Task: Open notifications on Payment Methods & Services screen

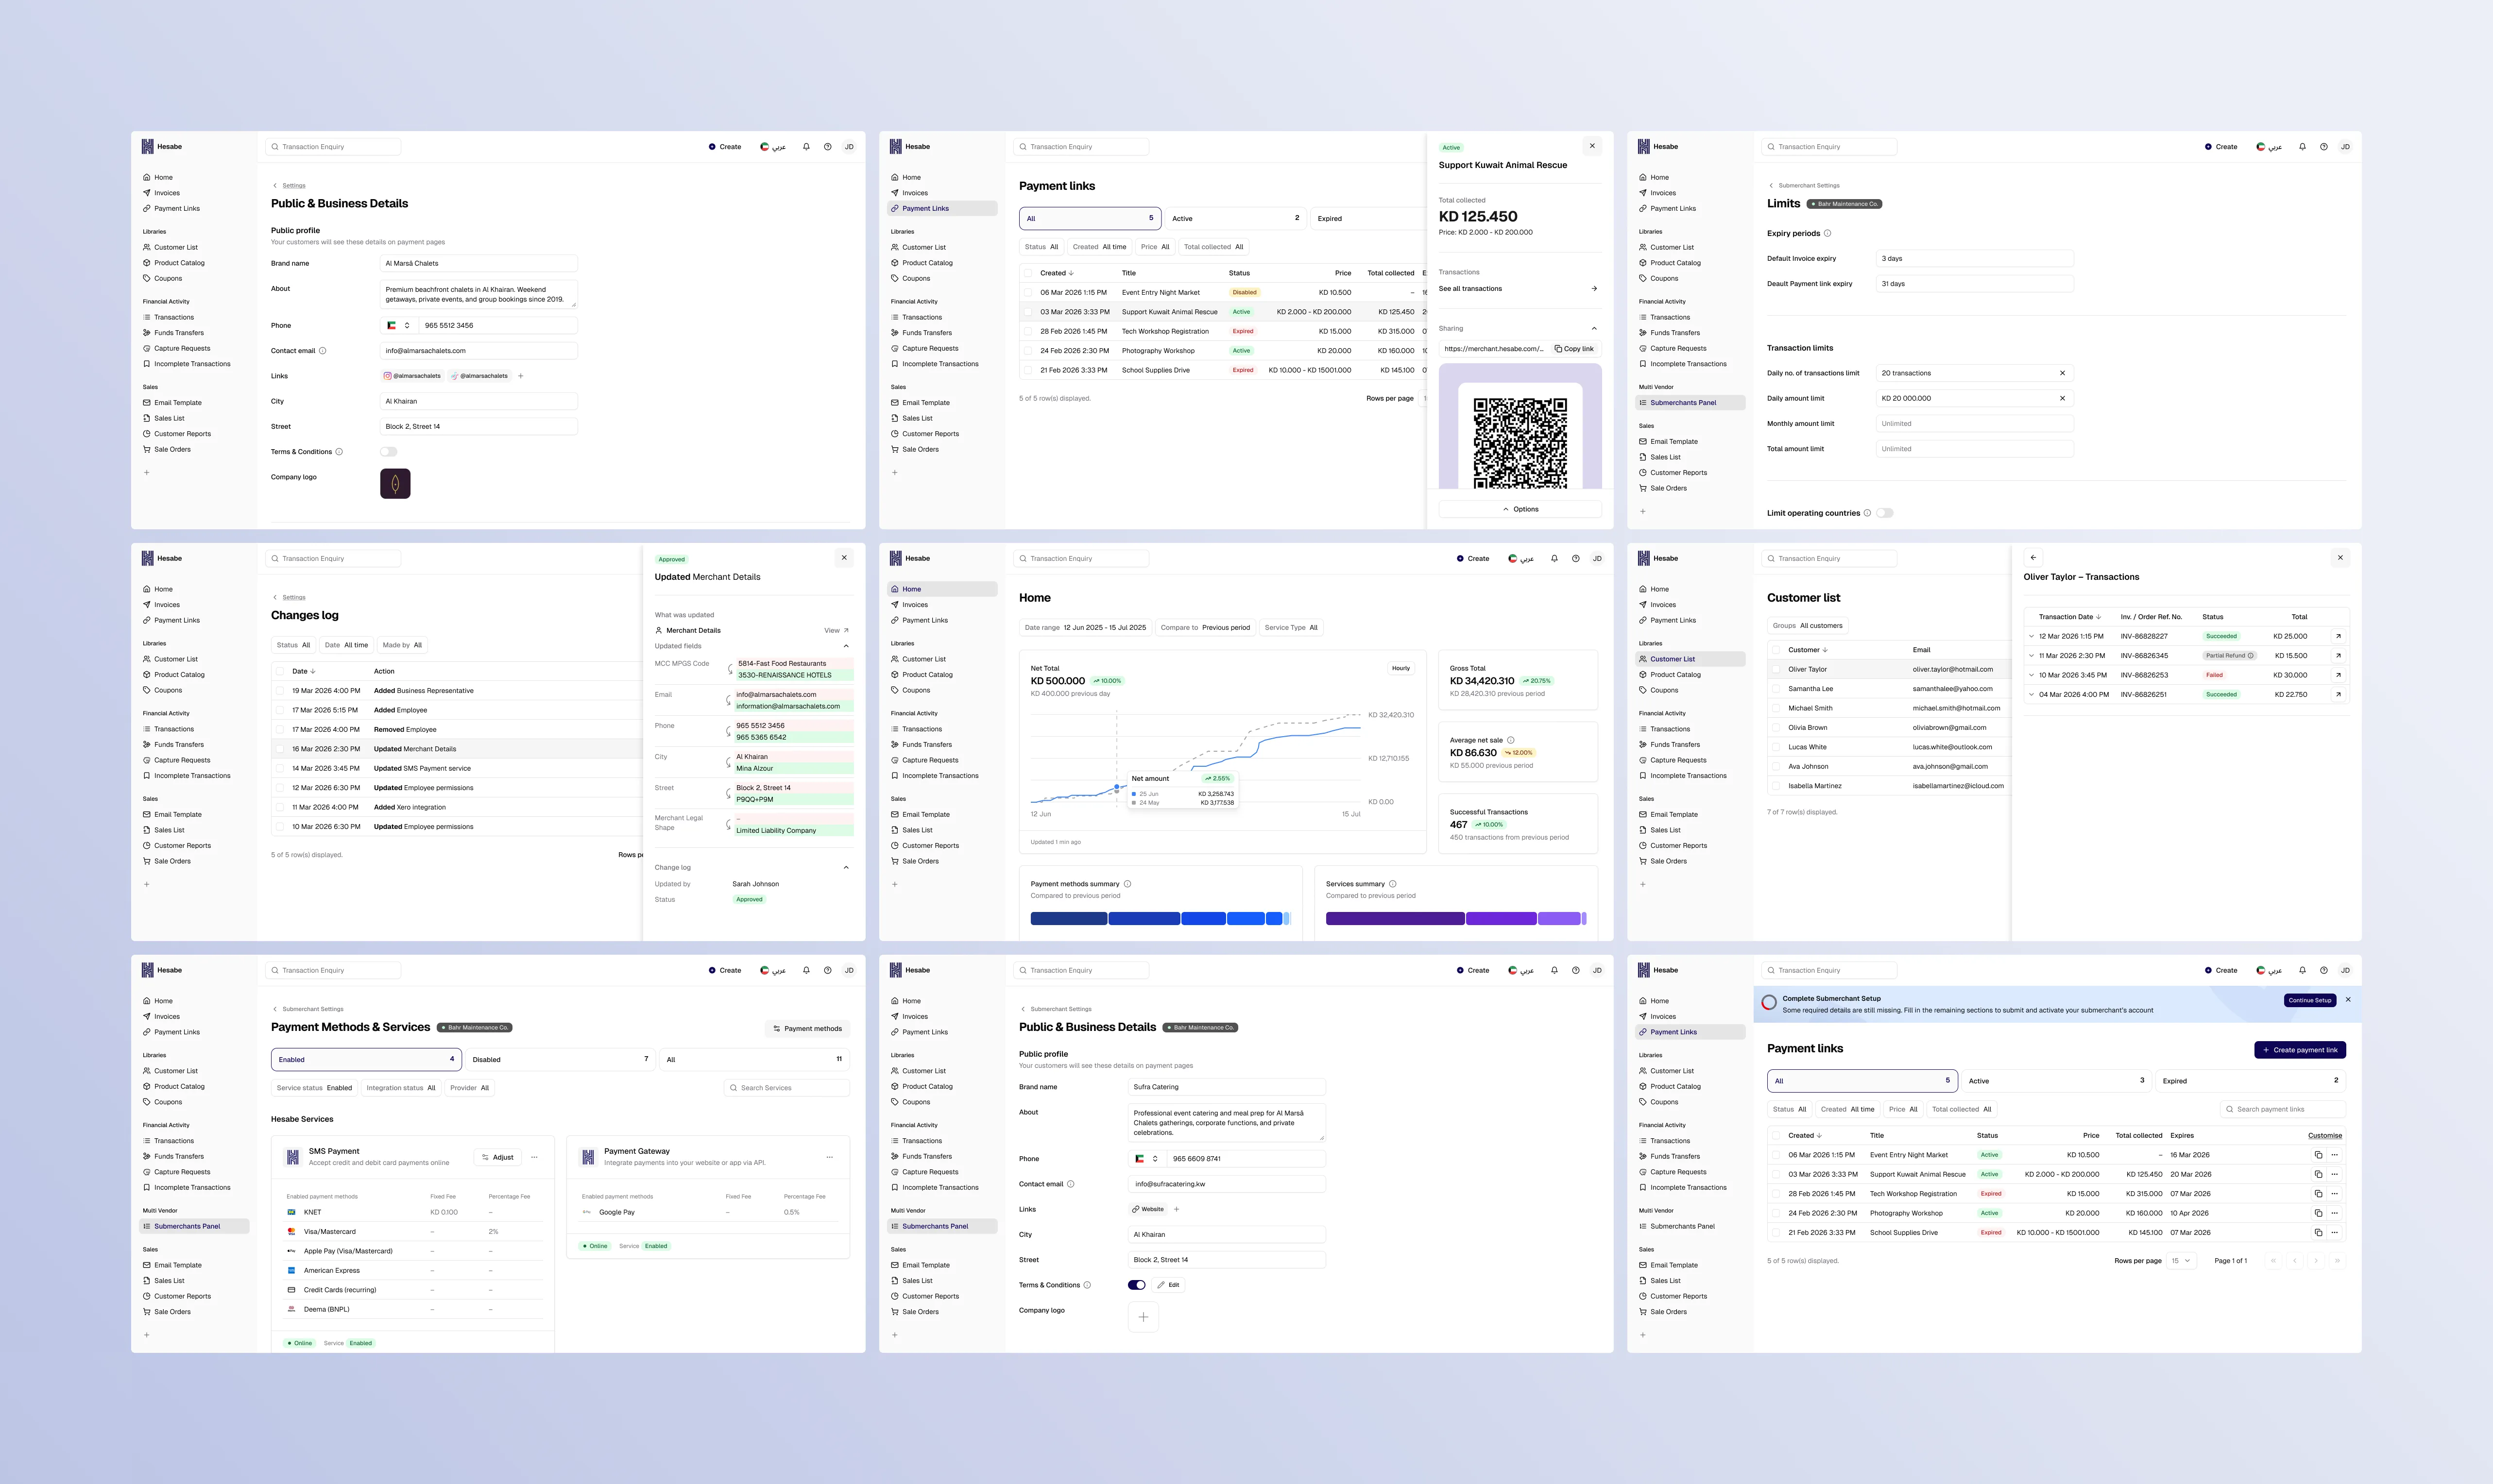Action: coord(806,970)
